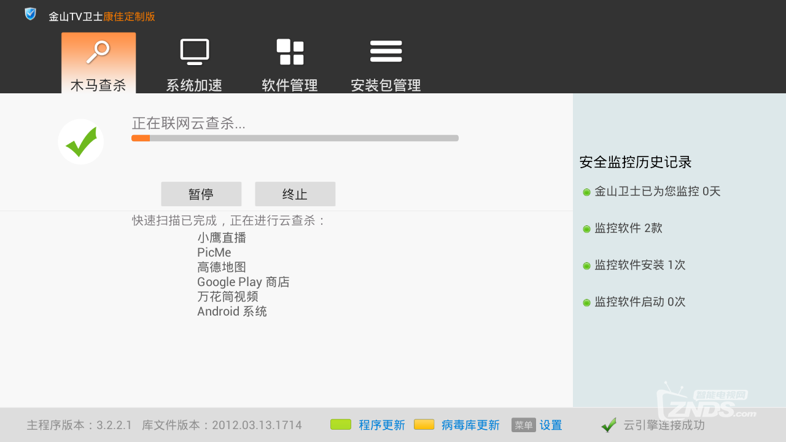Click the green dot beside 监控软件启动 0次

[x=586, y=303]
